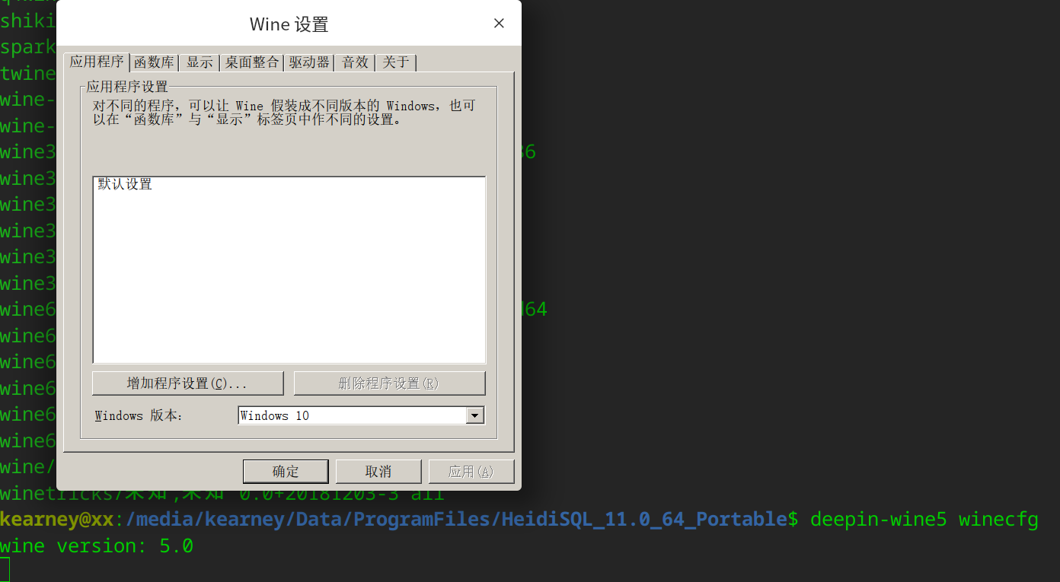Confirm settings with the 确定 button
The width and height of the screenshot is (1060, 582).
[x=286, y=471]
